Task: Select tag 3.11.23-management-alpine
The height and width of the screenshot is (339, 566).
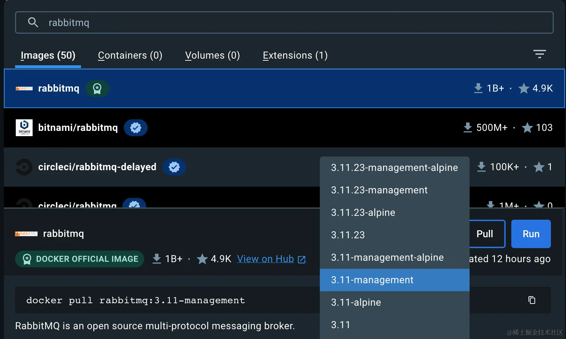Action: (x=395, y=168)
